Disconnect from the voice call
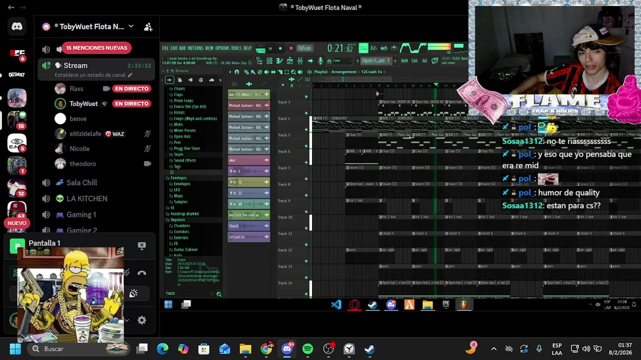The image size is (641, 360). [142, 273]
